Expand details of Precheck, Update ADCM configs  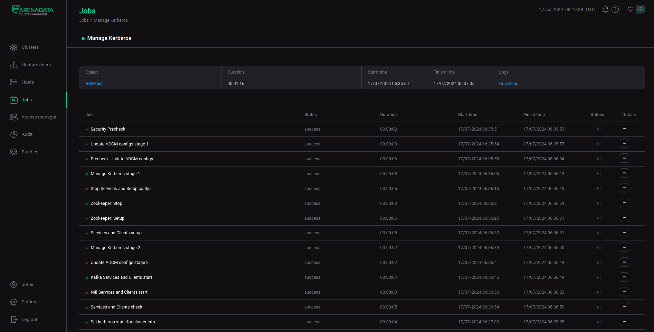click(624, 158)
